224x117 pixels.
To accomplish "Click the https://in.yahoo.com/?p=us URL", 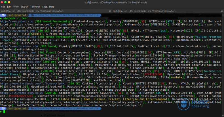I will coord(21,93).
